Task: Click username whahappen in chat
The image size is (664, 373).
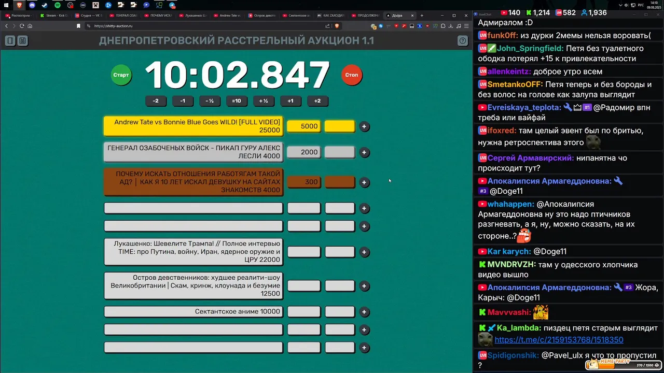Action: (x=510, y=204)
